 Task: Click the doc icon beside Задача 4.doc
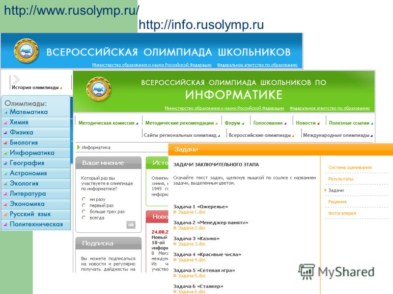coord(175,260)
